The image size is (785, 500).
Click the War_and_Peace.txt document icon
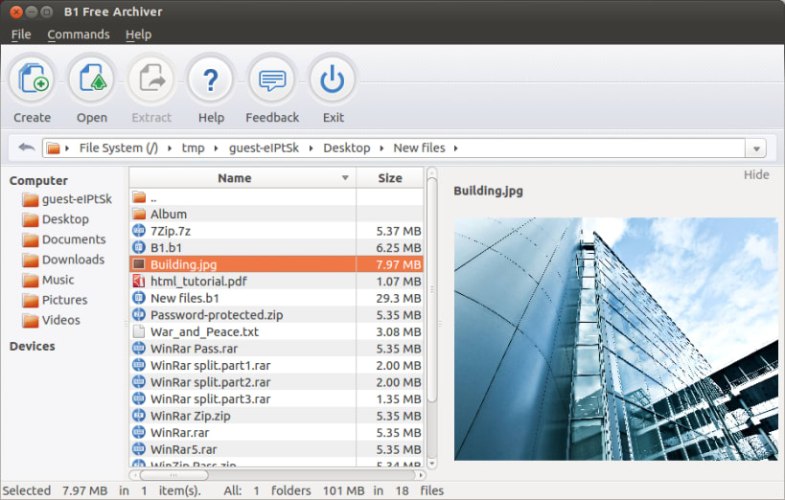point(139,331)
